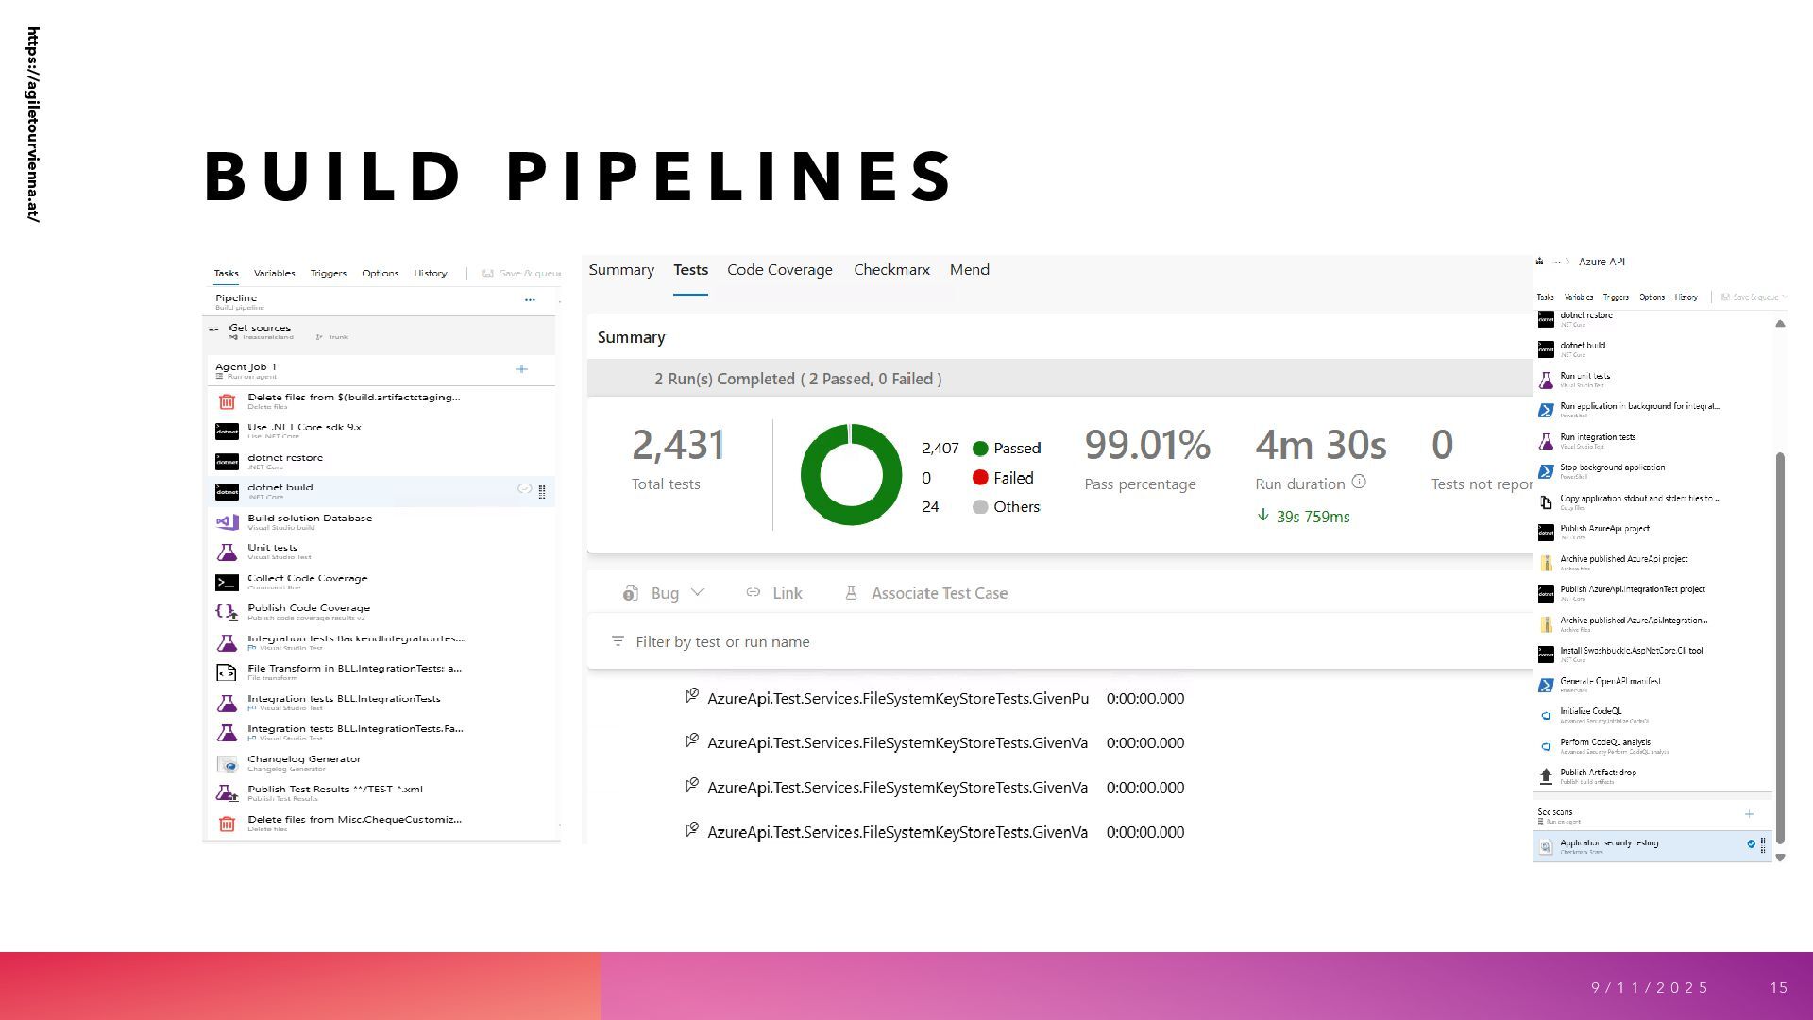
Task: Click the Collect Code Coverage command line icon
Action: click(227, 583)
